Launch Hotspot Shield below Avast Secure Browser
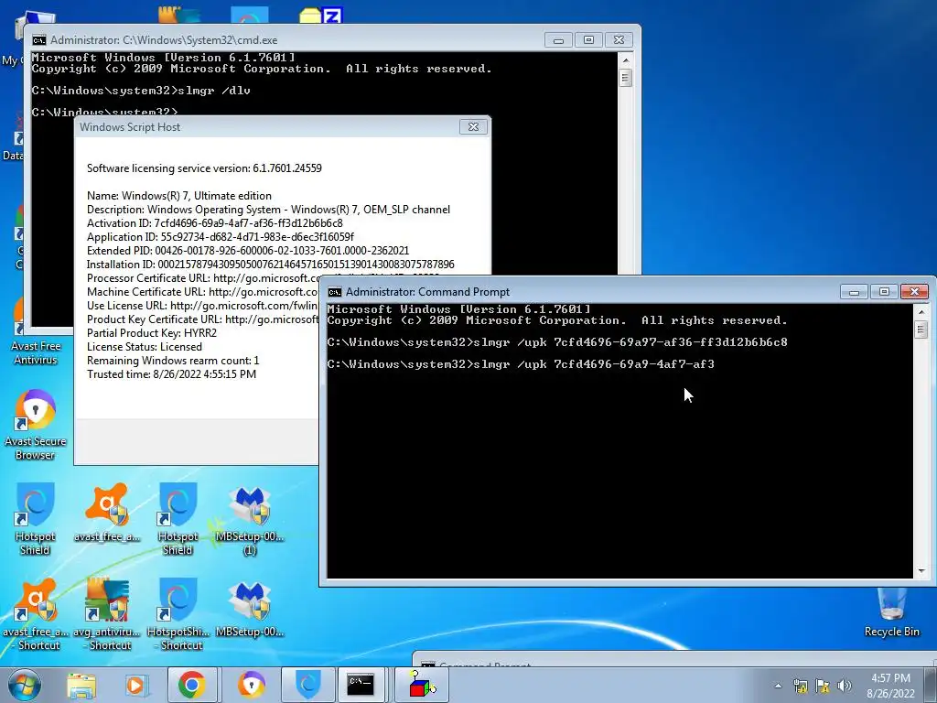The height and width of the screenshot is (703, 937). pyautogui.click(x=35, y=519)
